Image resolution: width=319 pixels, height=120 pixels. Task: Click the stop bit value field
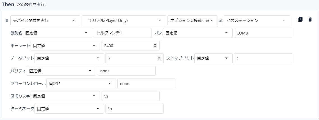click(263, 58)
